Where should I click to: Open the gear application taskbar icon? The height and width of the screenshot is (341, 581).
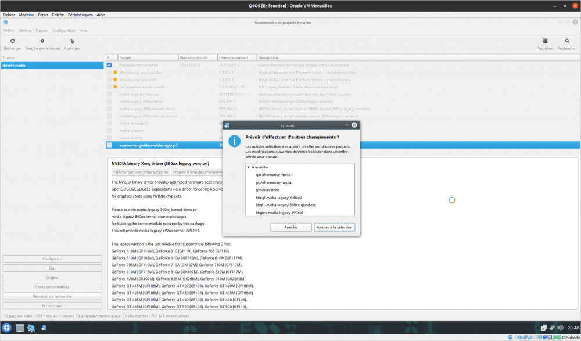tap(31, 328)
